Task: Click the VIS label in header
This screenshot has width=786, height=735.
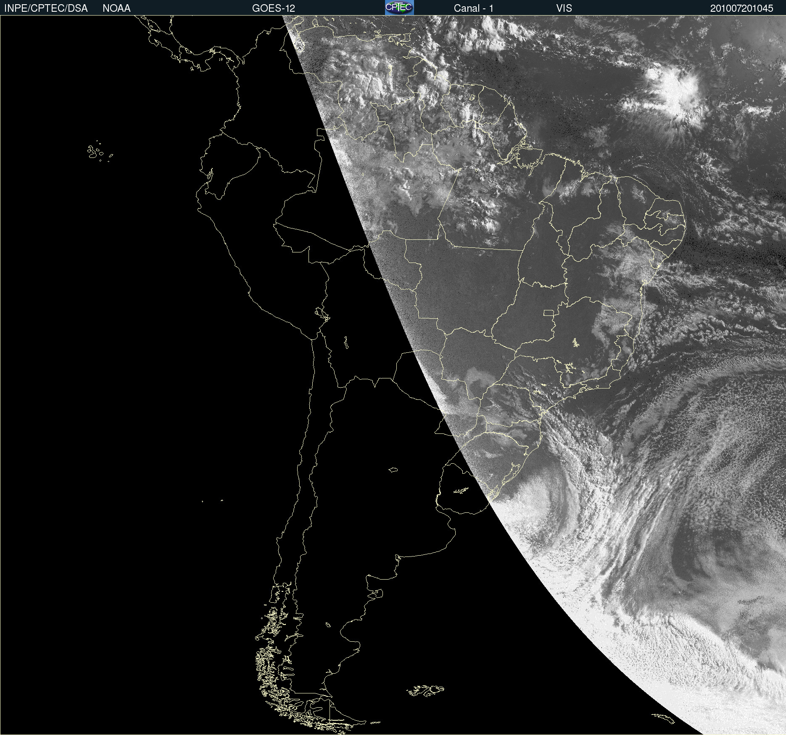Action: [x=564, y=8]
